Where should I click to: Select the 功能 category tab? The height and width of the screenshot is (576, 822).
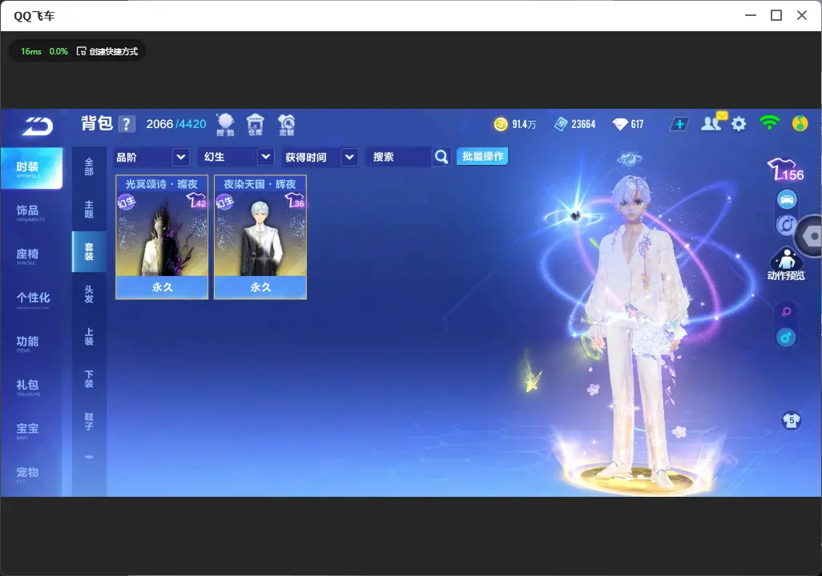click(31, 343)
